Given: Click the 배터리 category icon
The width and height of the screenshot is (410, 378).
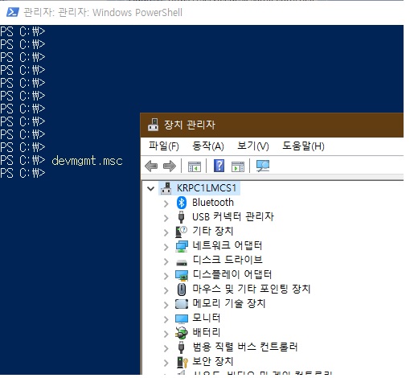Looking at the screenshot, I should tap(181, 333).
